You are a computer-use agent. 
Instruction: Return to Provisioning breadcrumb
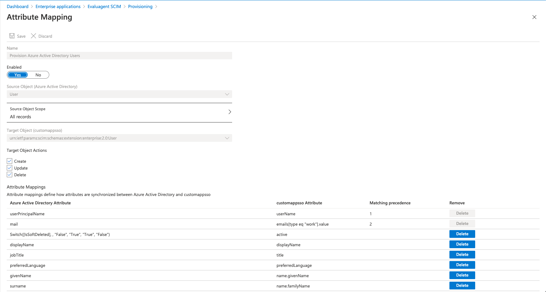click(x=140, y=6)
